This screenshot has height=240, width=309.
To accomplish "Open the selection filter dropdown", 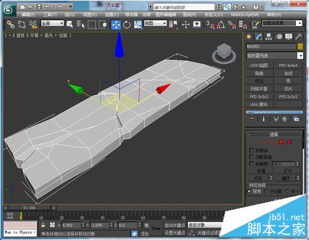I will tap(53, 23).
